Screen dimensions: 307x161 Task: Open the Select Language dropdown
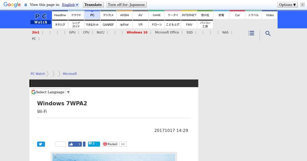[x=50, y=92]
